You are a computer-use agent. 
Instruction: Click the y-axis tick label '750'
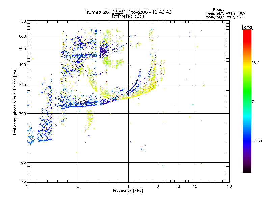(x=22, y=21)
